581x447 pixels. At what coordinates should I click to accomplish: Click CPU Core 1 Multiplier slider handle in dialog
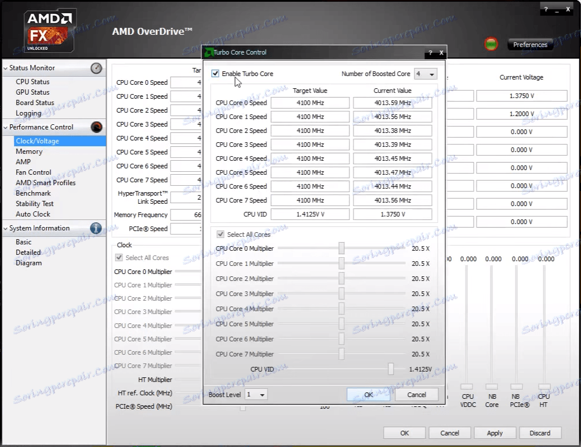pos(341,264)
